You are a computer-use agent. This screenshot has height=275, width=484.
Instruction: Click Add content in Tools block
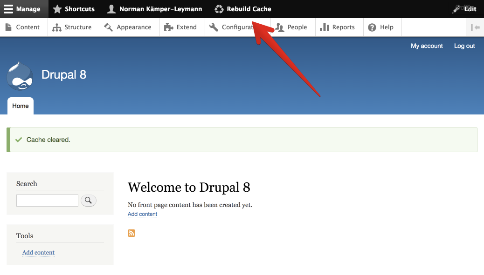pyautogui.click(x=38, y=253)
